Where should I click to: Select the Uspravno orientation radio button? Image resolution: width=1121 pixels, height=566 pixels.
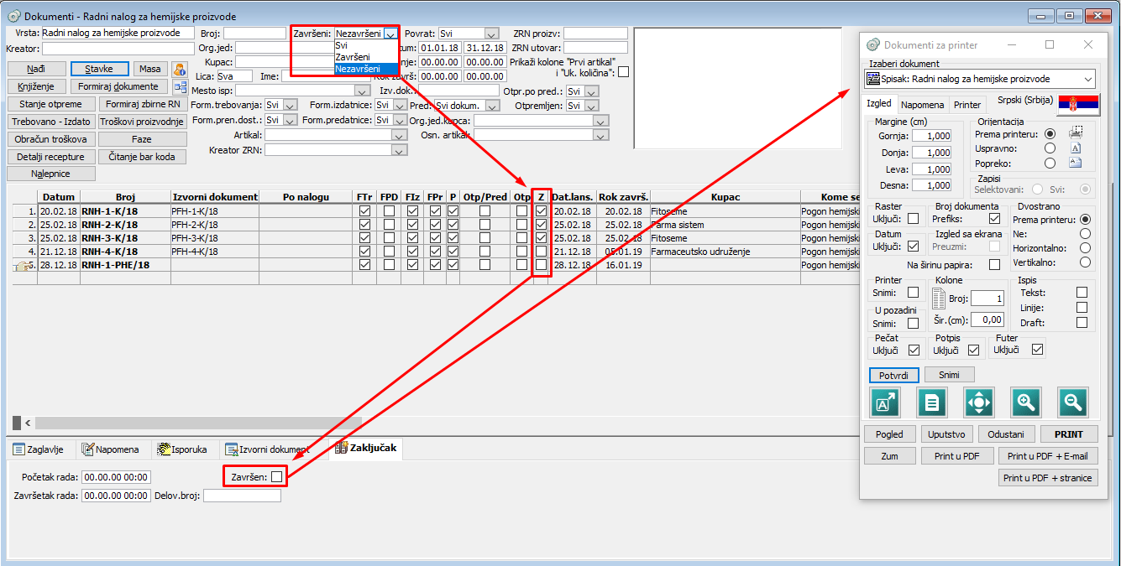pyautogui.click(x=1050, y=148)
